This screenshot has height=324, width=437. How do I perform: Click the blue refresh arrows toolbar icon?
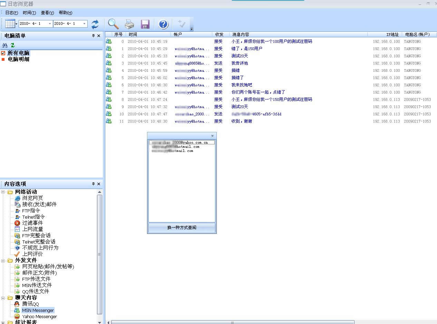95,24
